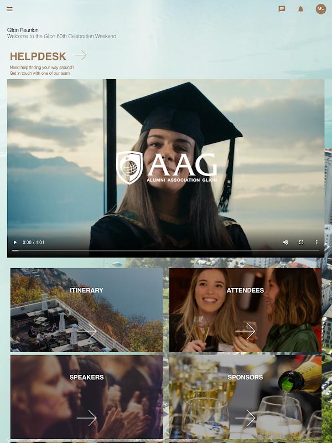Enter fullscreen on the video

tap(301, 242)
